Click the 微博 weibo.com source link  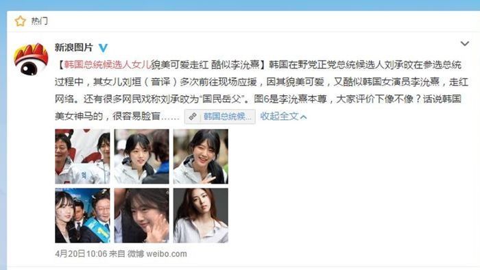(x=157, y=254)
